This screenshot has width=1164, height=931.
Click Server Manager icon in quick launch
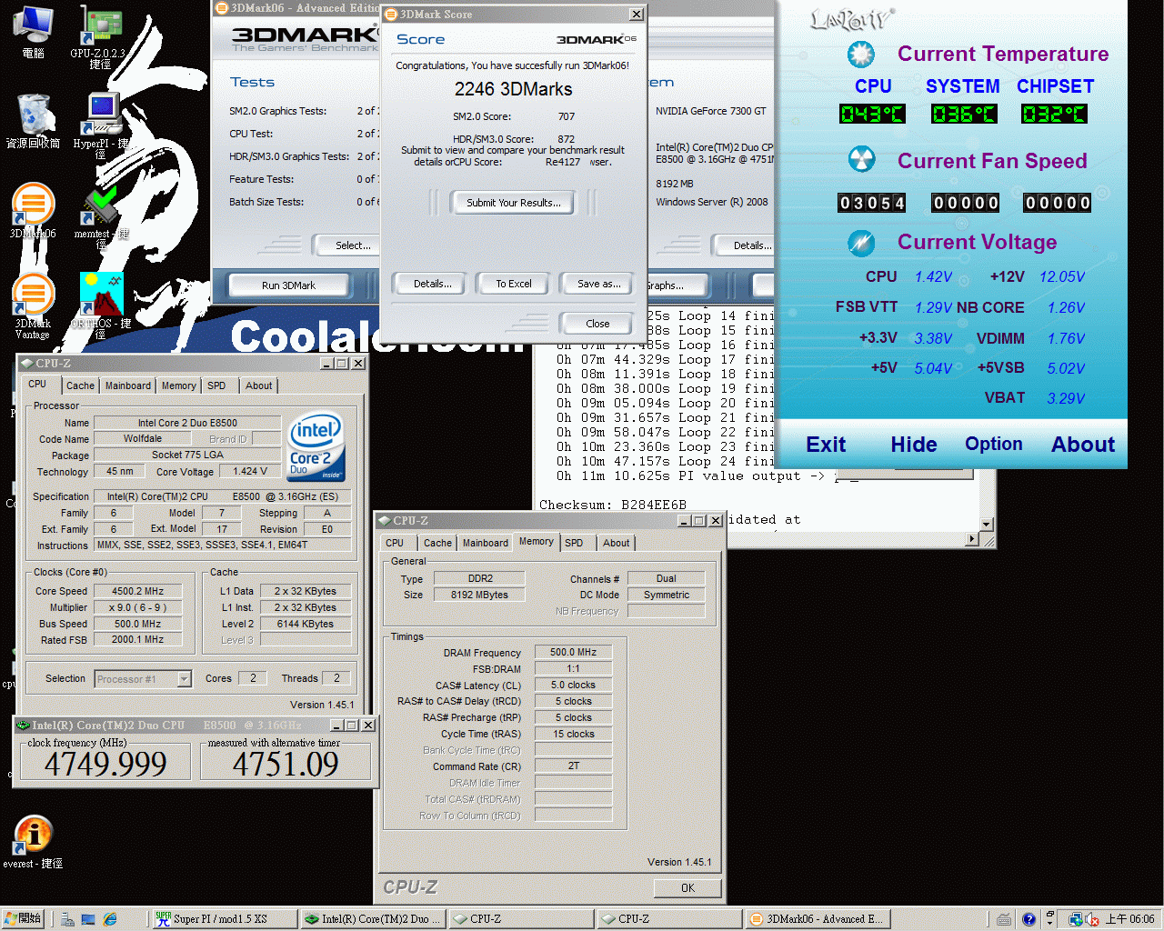pos(67,919)
